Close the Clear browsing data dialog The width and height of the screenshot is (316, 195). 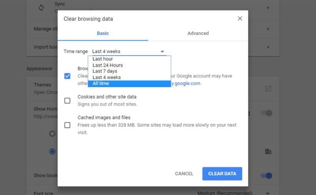tap(240, 19)
